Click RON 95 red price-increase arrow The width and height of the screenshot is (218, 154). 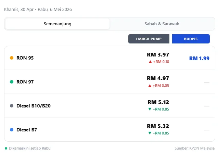(x=150, y=62)
